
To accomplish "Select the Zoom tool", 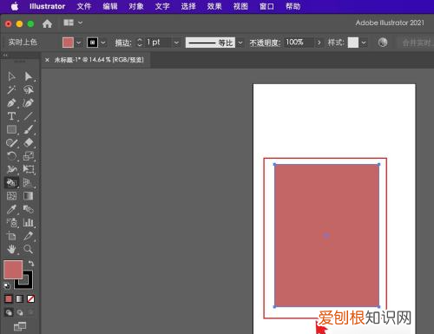I will pos(28,249).
